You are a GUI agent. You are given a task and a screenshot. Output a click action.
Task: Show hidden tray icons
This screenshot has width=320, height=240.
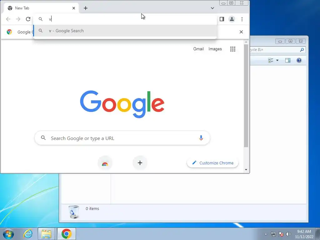(266, 234)
